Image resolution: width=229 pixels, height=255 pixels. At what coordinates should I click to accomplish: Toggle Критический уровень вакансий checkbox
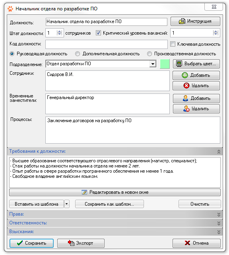click(98, 33)
